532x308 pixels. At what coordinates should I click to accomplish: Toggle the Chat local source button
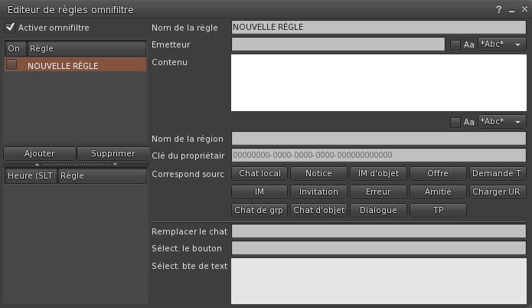pos(259,173)
